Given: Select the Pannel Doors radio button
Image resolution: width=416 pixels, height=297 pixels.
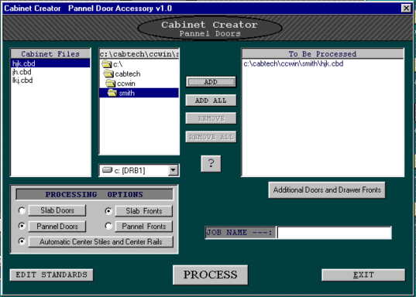Looking at the screenshot, I should 22,226.
